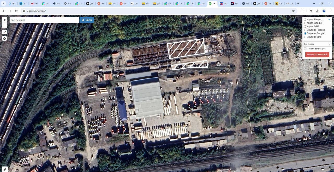Reload the egrp365.ru page
334x172 pixels.
16,11
